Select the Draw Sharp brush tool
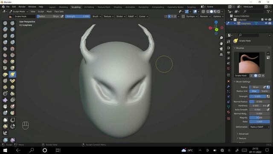This screenshot has height=154, width=273. (x=12, y=23)
